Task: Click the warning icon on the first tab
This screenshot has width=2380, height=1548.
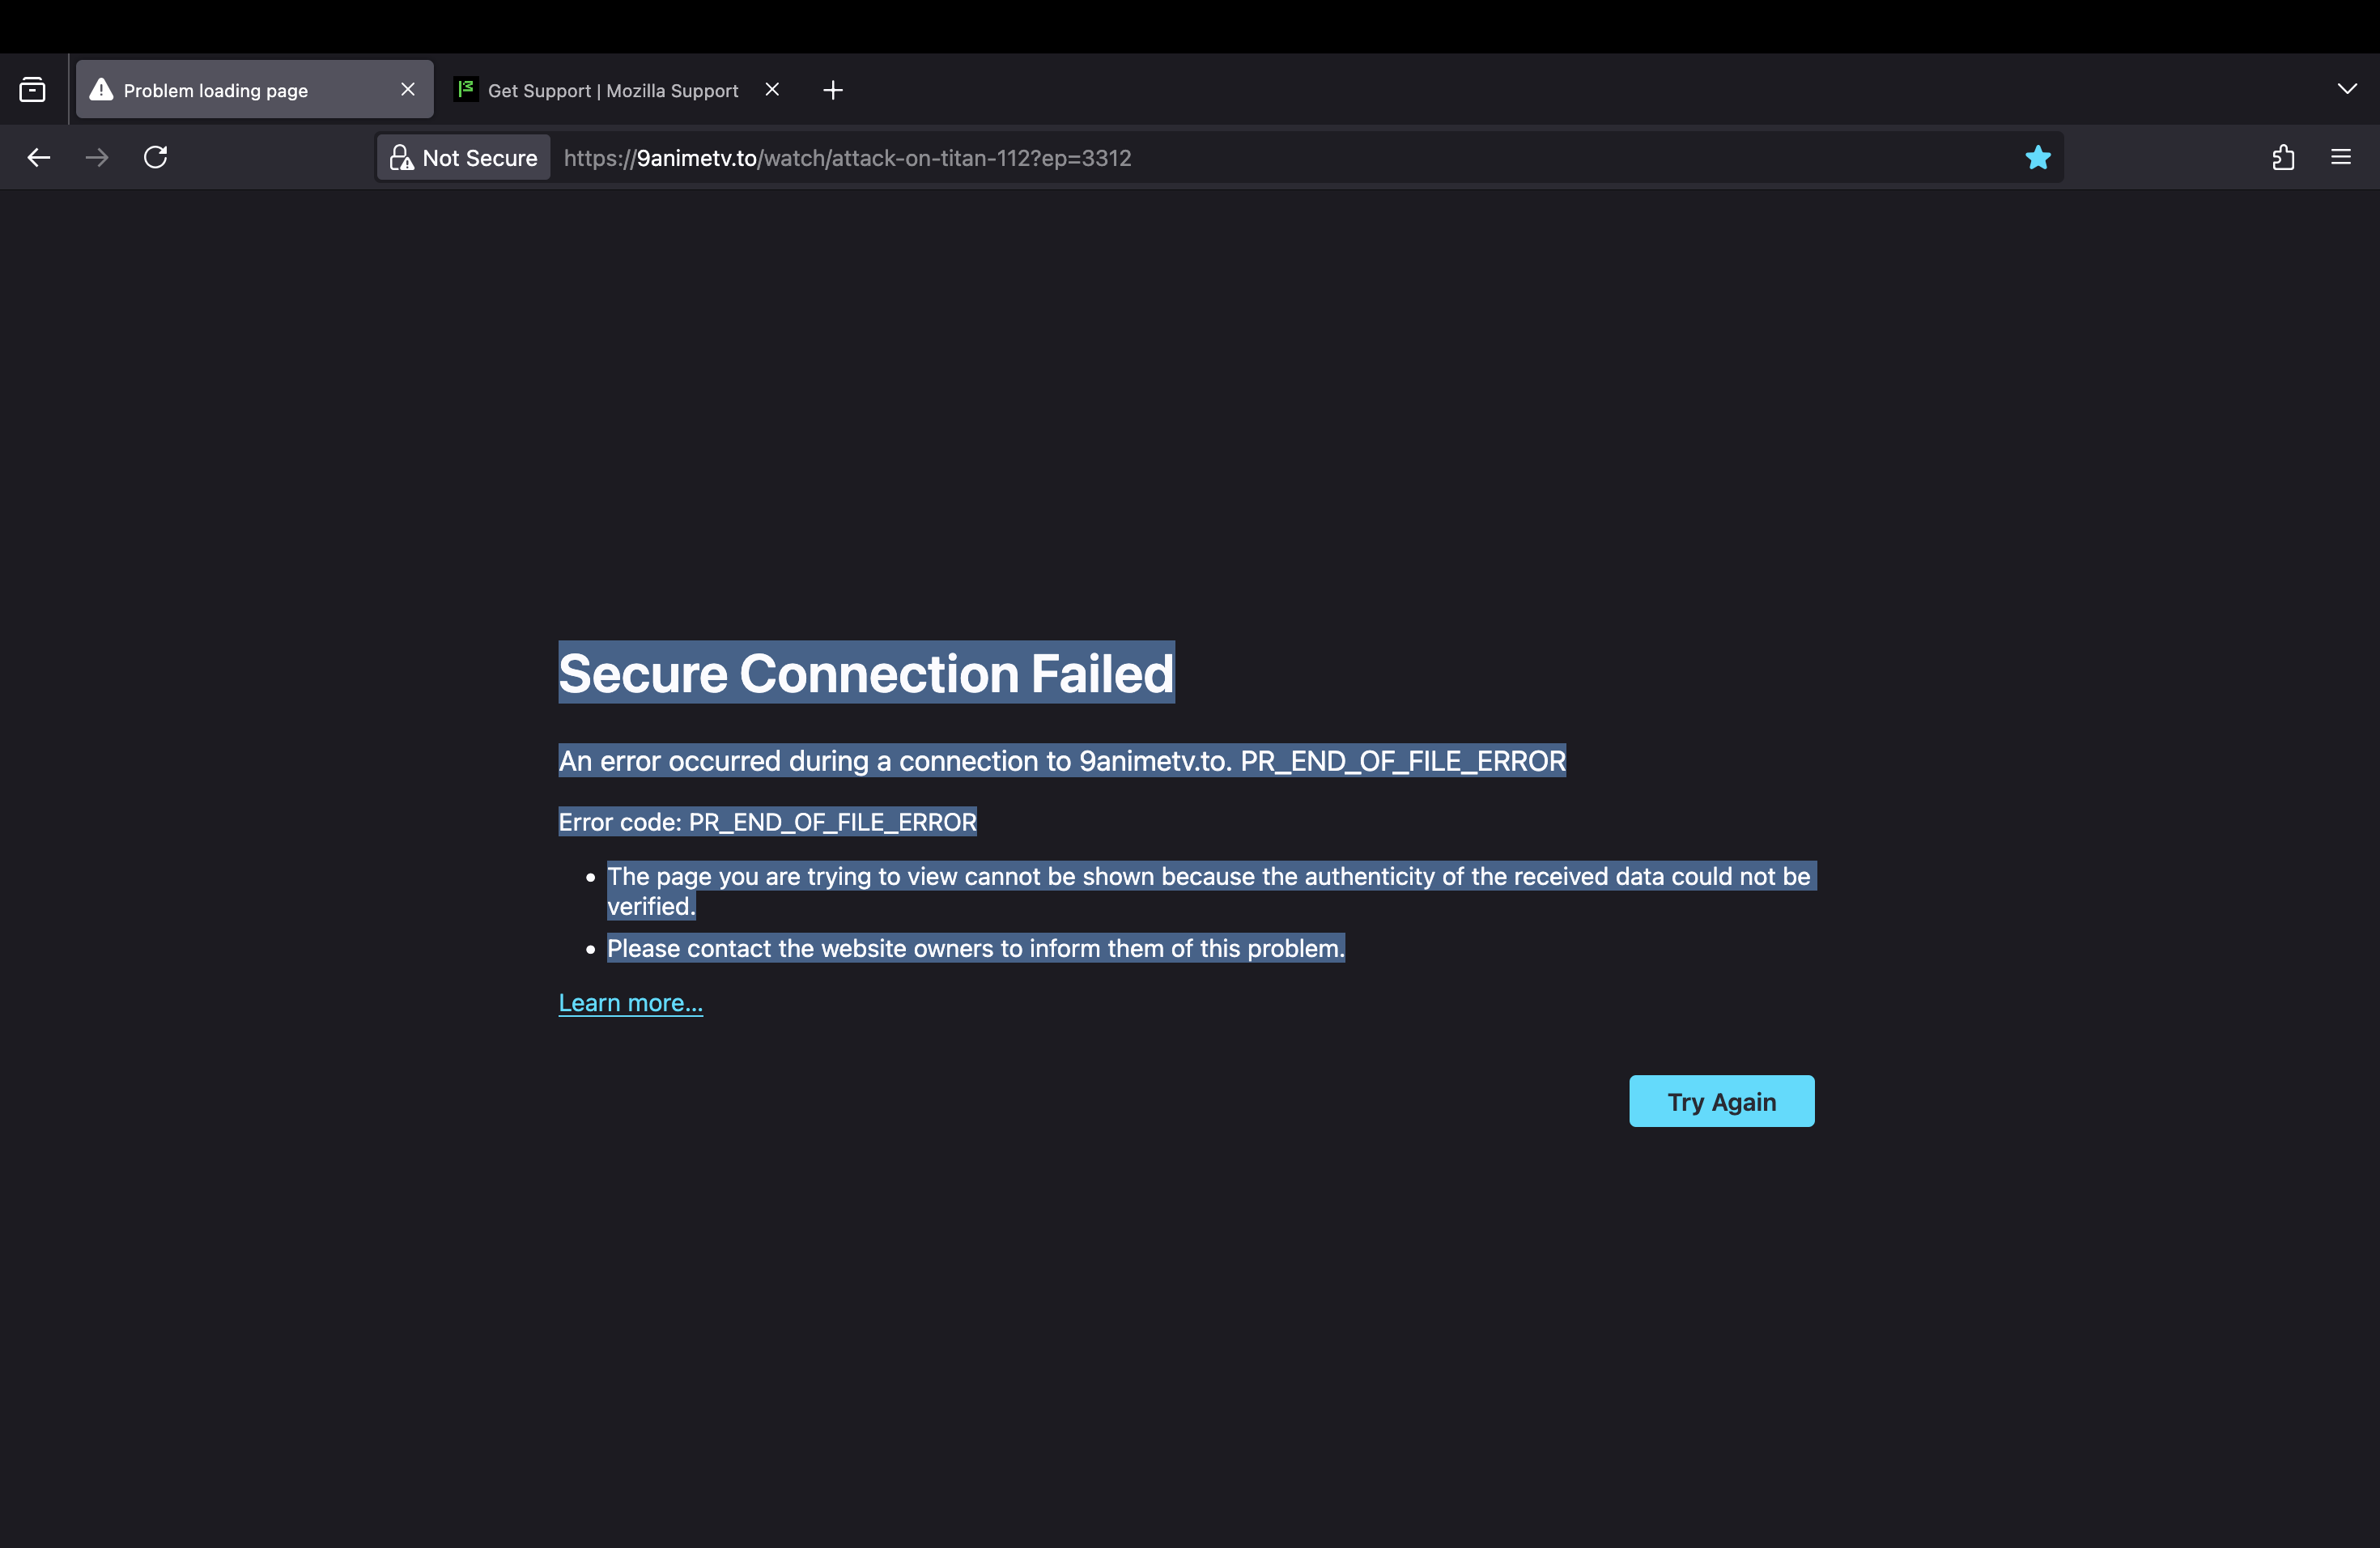Action: pyautogui.click(x=101, y=90)
